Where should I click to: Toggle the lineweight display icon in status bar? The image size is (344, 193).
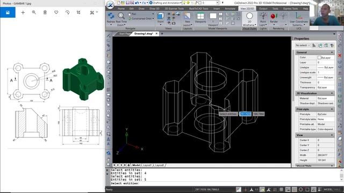point(320,189)
